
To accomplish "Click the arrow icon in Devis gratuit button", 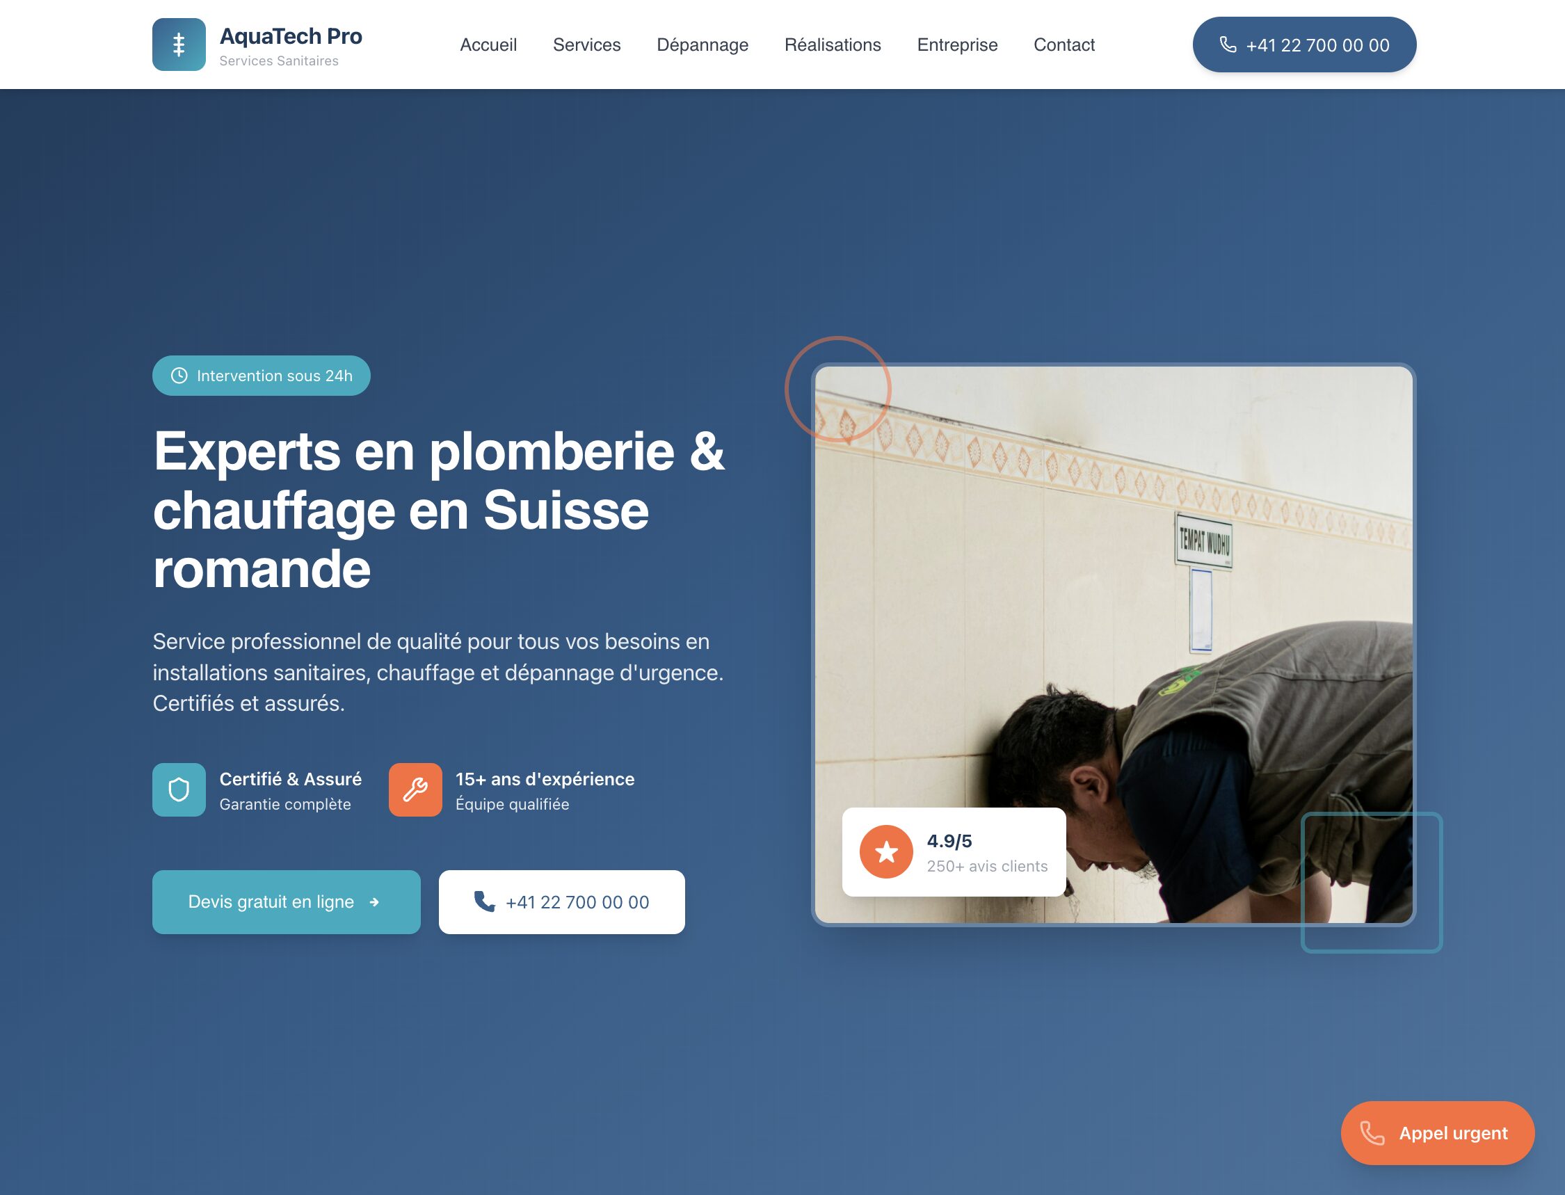I will pyautogui.click(x=374, y=902).
